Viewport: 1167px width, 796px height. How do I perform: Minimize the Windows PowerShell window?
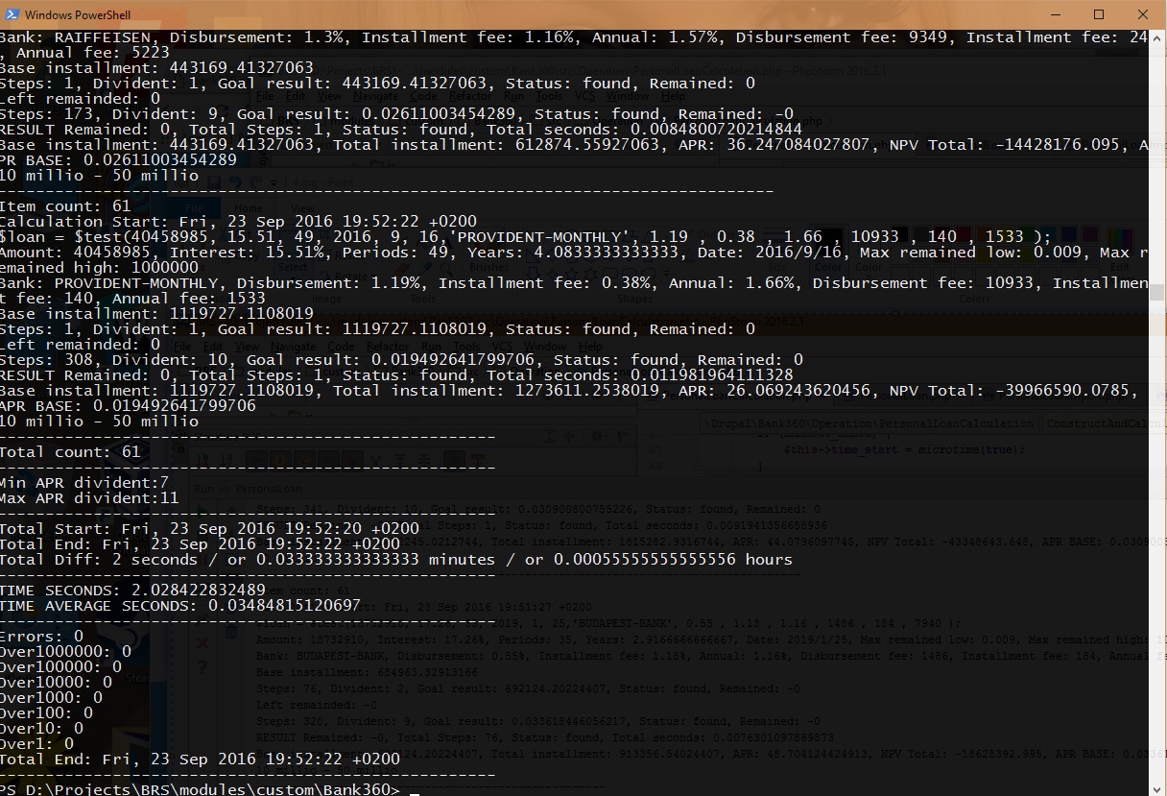click(x=1055, y=14)
